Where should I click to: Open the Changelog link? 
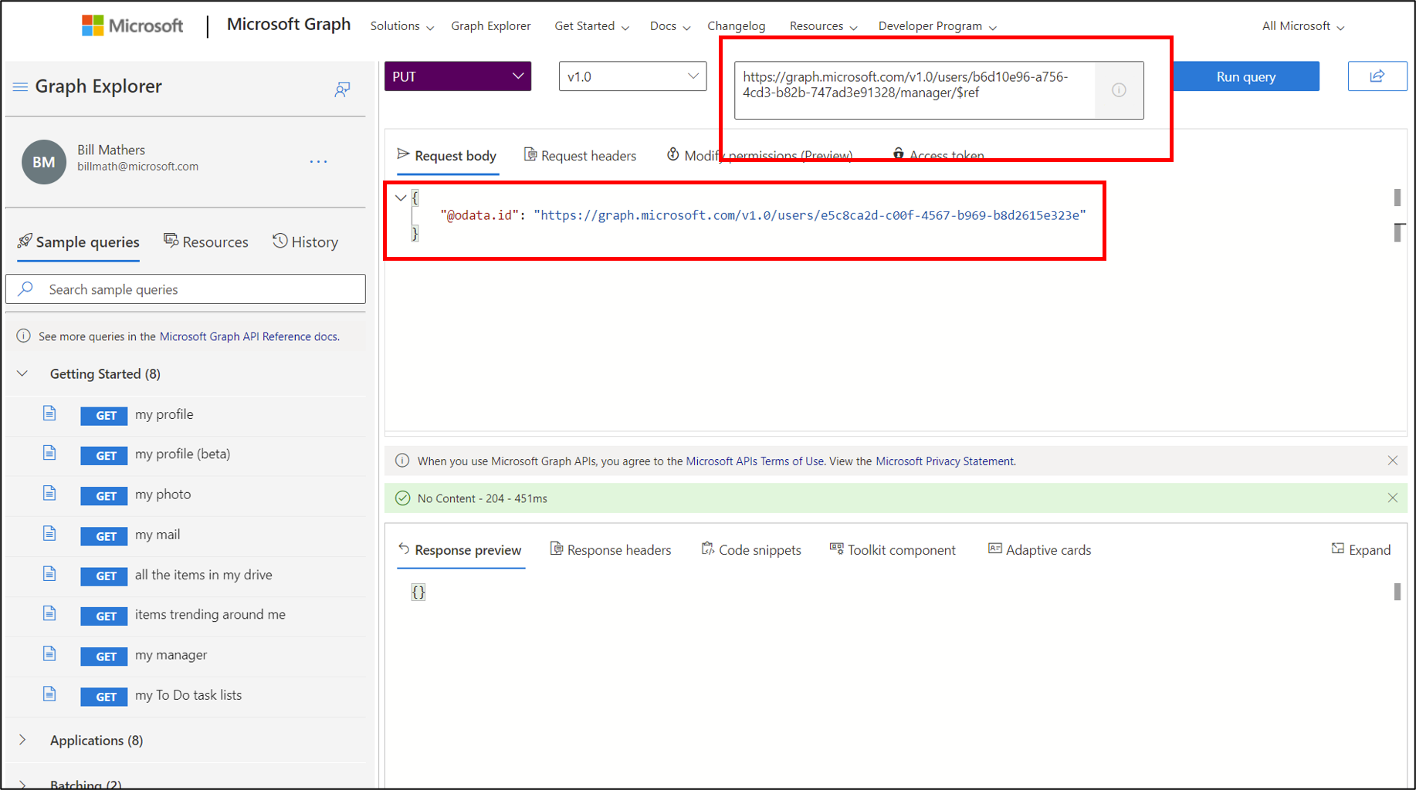tap(737, 26)
